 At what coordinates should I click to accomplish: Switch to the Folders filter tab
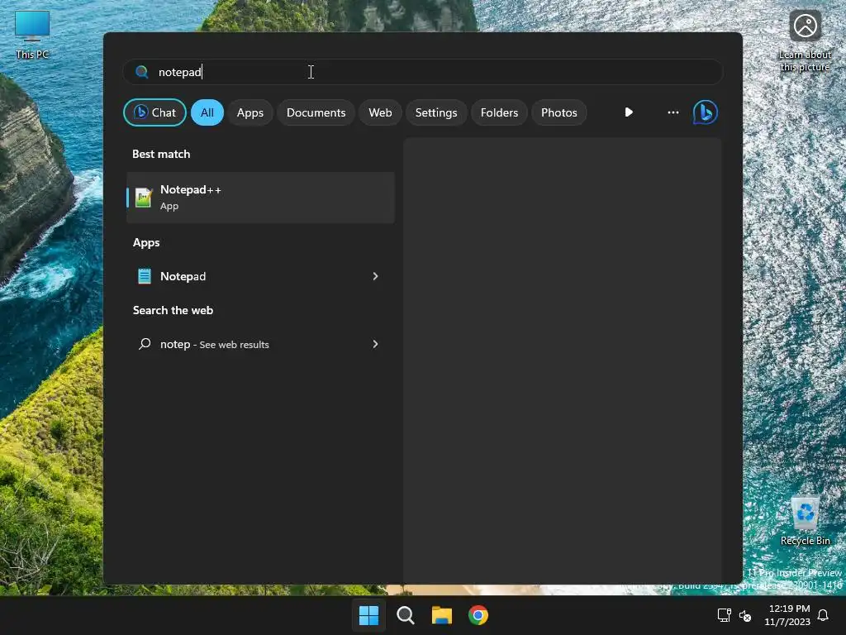click(499, 112)
